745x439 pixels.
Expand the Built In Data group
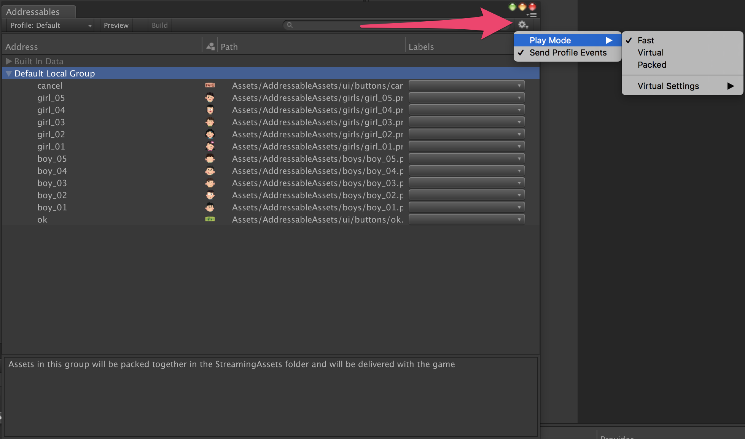tap(8, 61)
